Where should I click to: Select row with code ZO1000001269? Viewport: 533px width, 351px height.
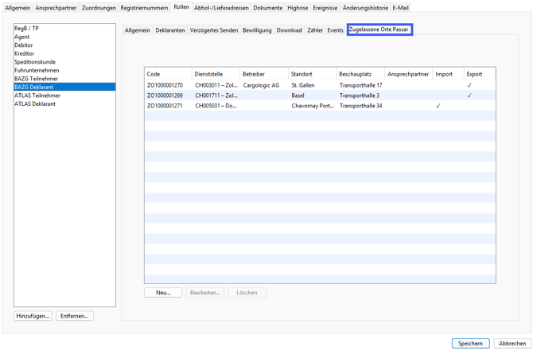coord(165,96)
